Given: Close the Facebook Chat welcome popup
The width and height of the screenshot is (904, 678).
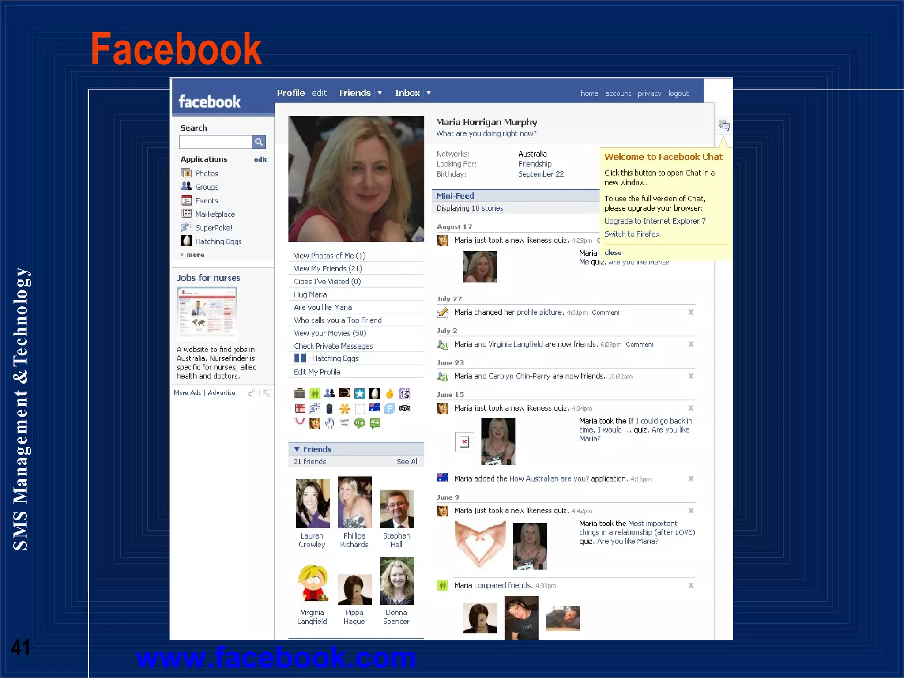Looking at the screenshot, I should (613, 252).
